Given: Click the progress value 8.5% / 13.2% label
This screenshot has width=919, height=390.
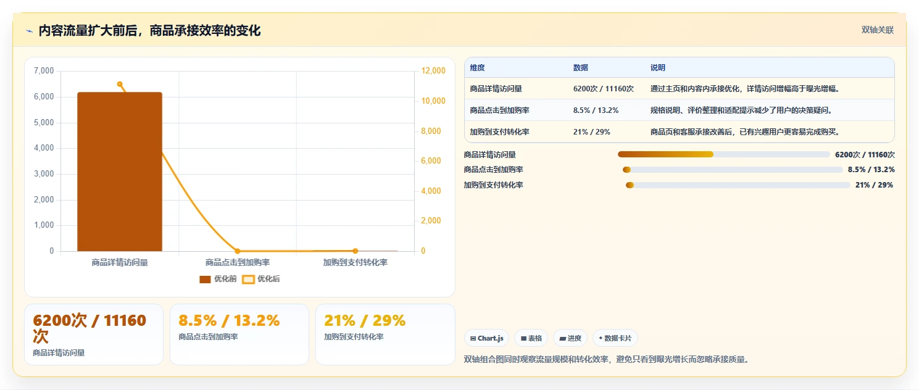Looking at the screenshot, I should pyautogui.click(x=871, y=170).
